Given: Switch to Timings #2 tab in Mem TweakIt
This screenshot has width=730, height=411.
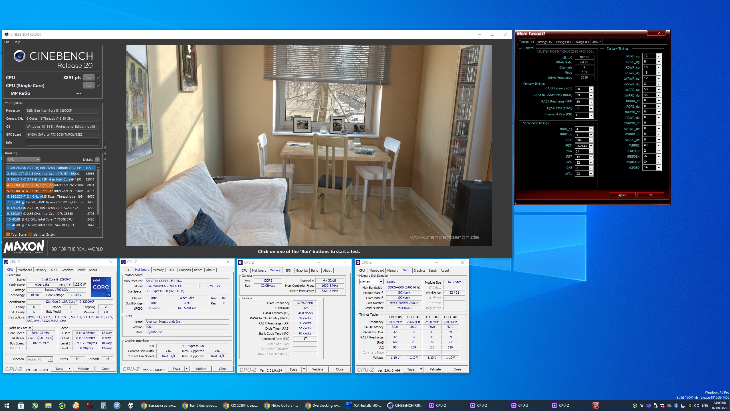Looking at the screenshot, I should tap(545, 42).
